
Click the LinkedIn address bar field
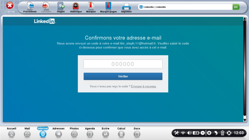[x=185, y=7]
